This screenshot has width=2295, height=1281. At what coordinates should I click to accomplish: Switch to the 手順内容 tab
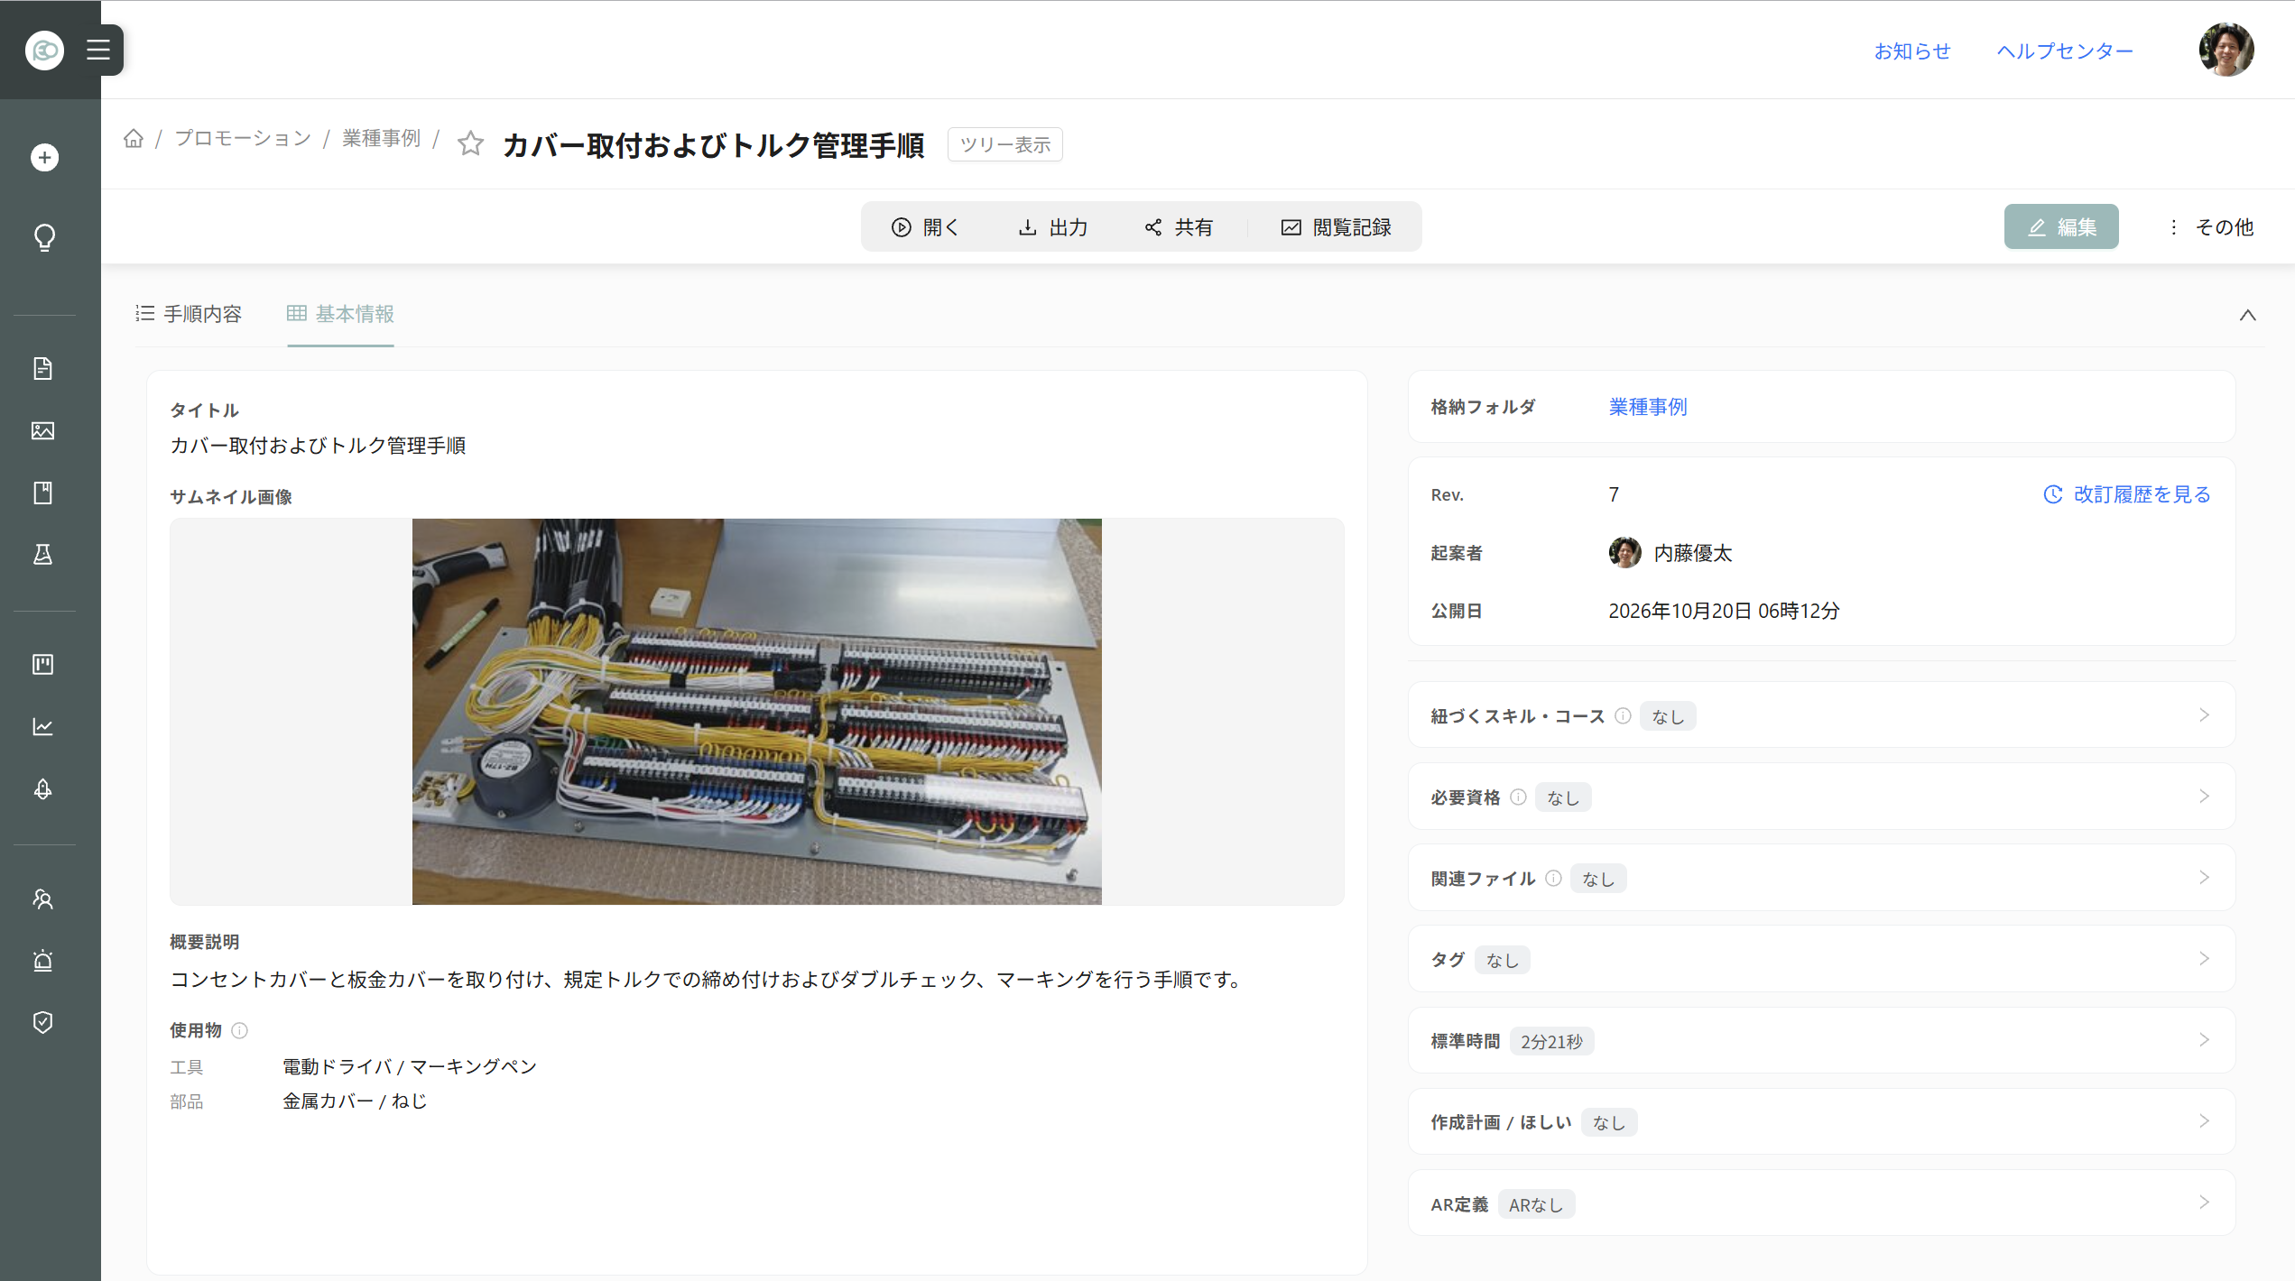coord(190,314)
